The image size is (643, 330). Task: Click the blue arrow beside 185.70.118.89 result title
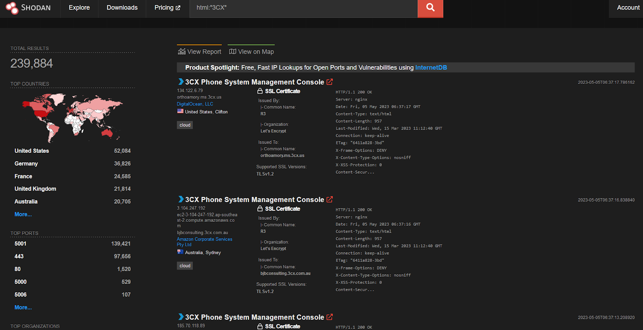[x=181, y=317]
